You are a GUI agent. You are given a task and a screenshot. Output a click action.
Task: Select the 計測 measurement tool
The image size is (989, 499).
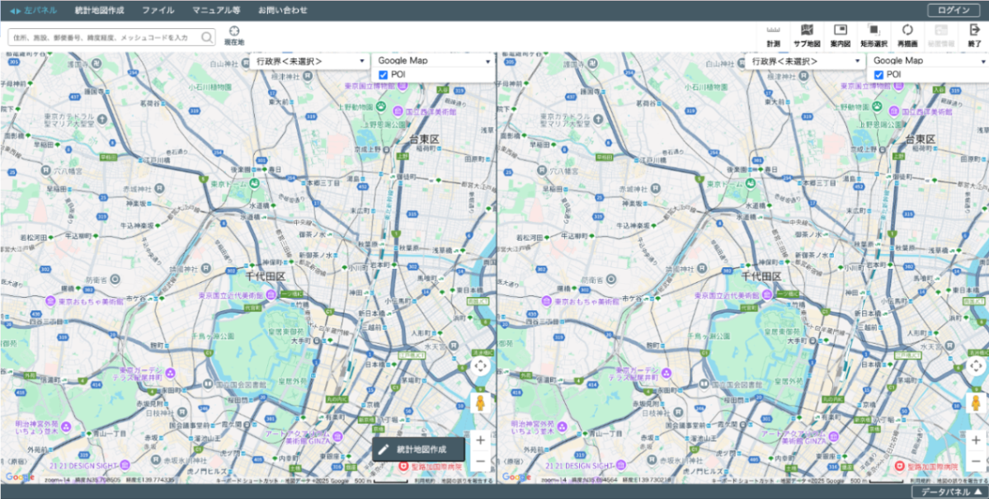point(773,36)
